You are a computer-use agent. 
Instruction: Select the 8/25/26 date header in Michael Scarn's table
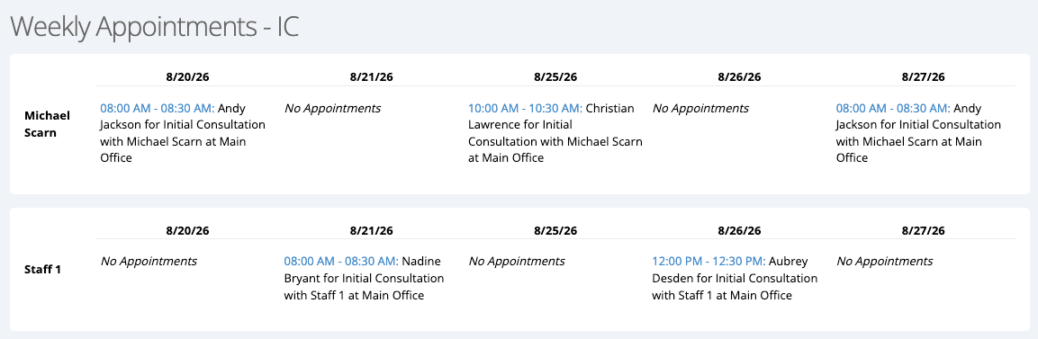click(x=555, y=76)
